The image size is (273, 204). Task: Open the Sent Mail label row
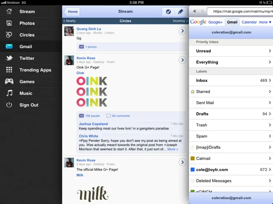[231, 102]
